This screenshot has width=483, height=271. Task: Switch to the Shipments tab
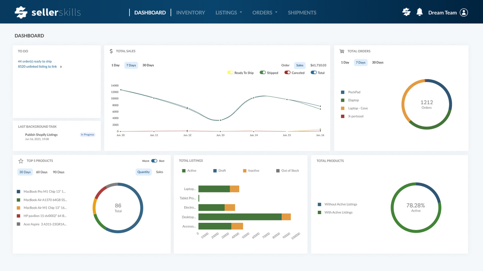(x=302, y=12)
